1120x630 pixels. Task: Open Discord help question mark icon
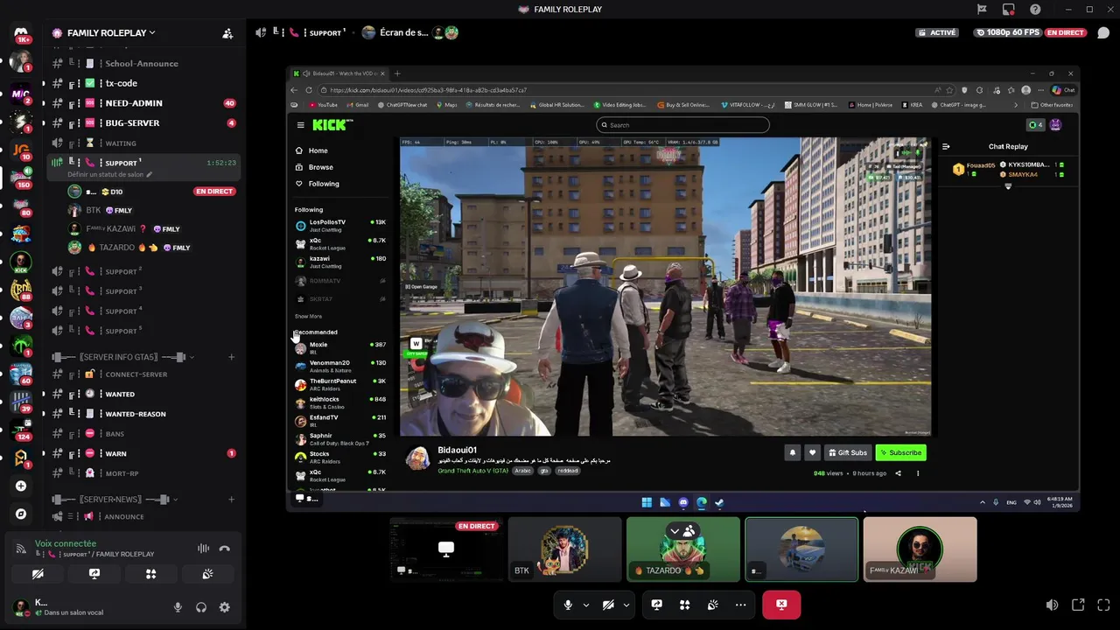[x=1035, y=9]
